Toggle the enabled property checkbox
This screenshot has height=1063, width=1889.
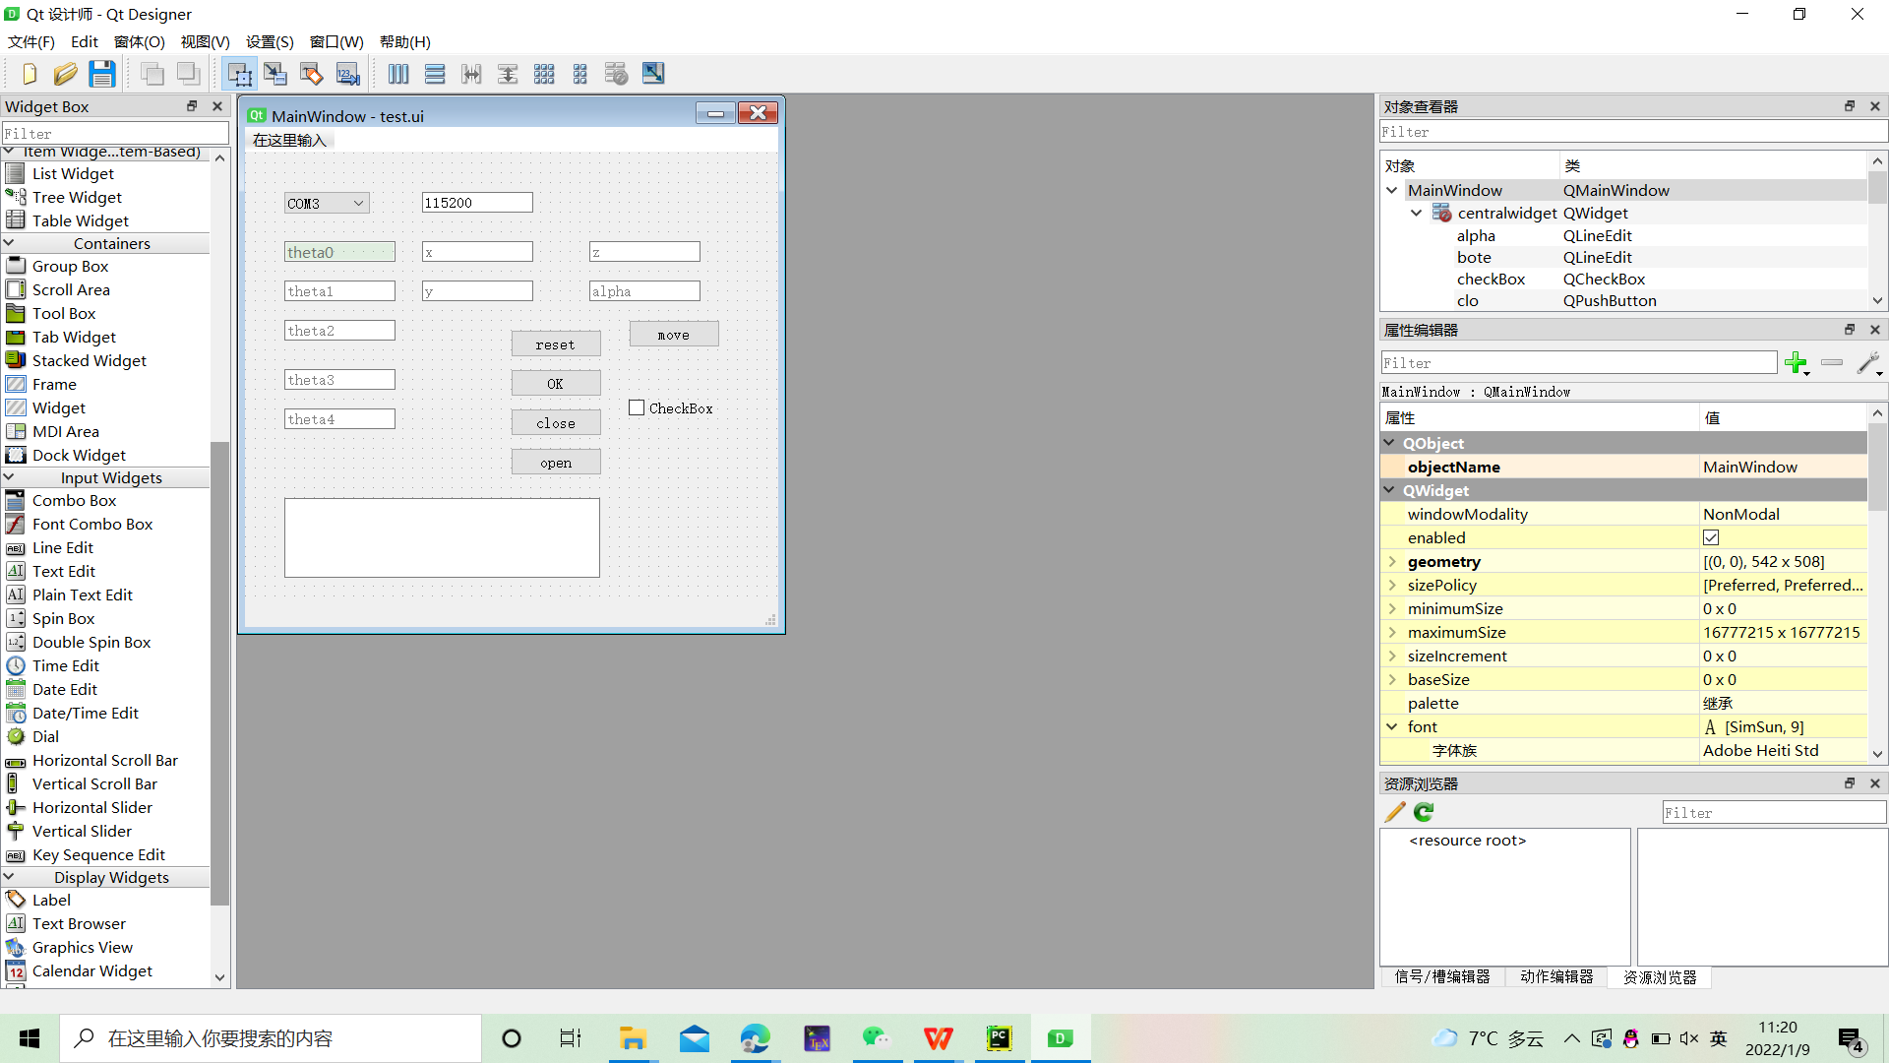point(1711,537)
